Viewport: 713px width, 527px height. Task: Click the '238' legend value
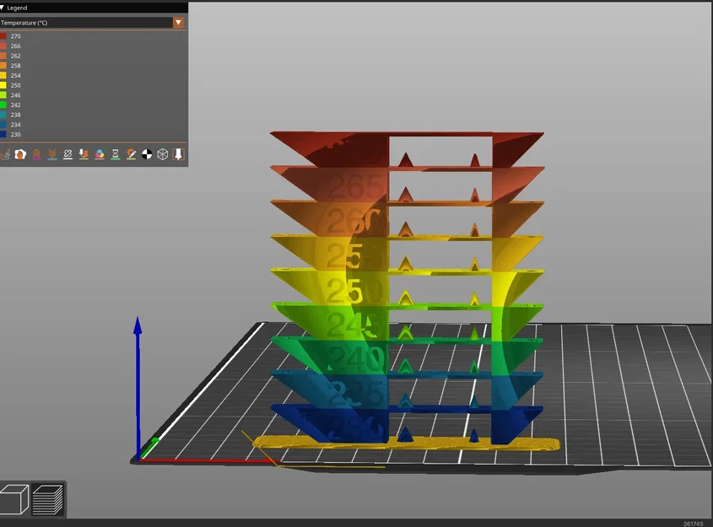pyautogui.click(x=15, y=115)
